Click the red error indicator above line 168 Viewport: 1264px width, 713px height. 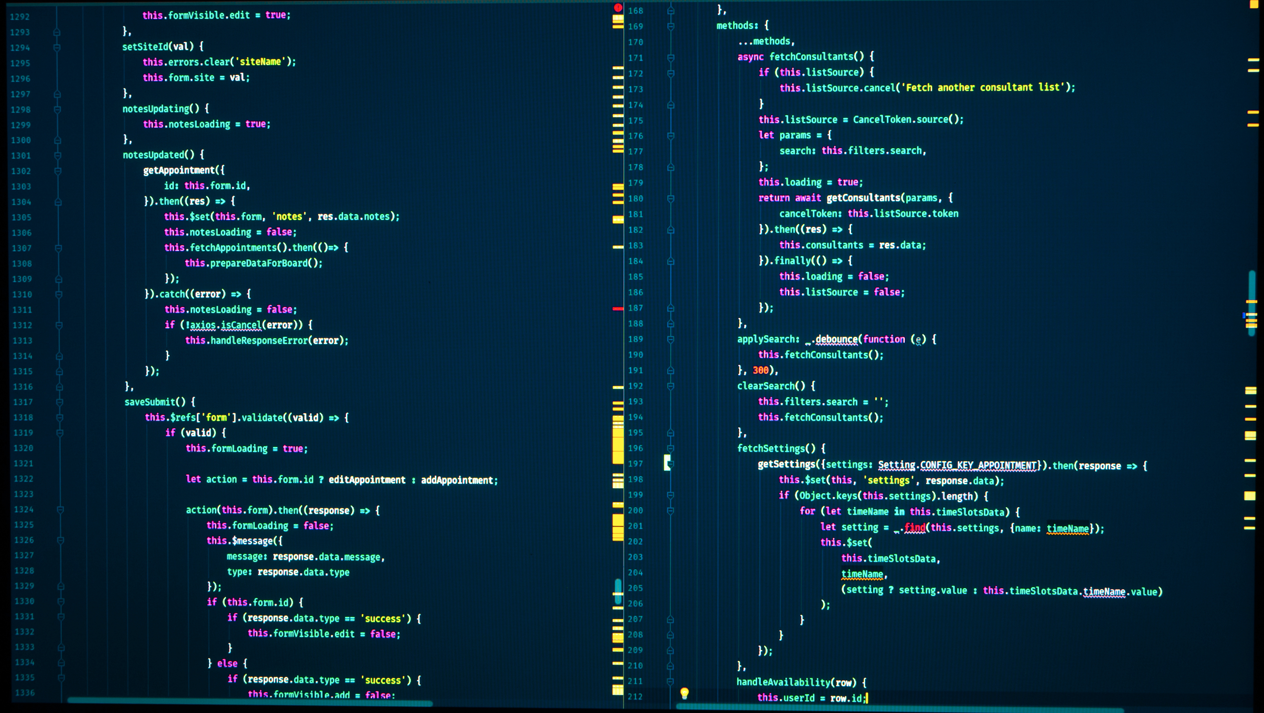[618, 8]
